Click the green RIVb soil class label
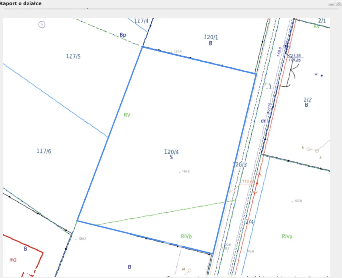This screenshot has height=278, width=342. click(186, 236)
